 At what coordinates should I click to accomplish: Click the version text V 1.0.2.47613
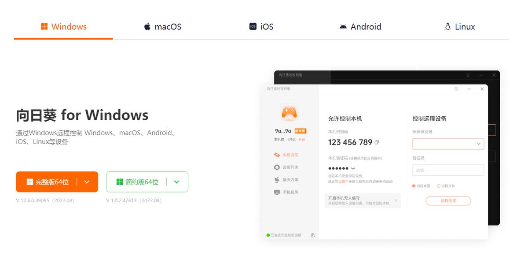(x=134, y=200)
